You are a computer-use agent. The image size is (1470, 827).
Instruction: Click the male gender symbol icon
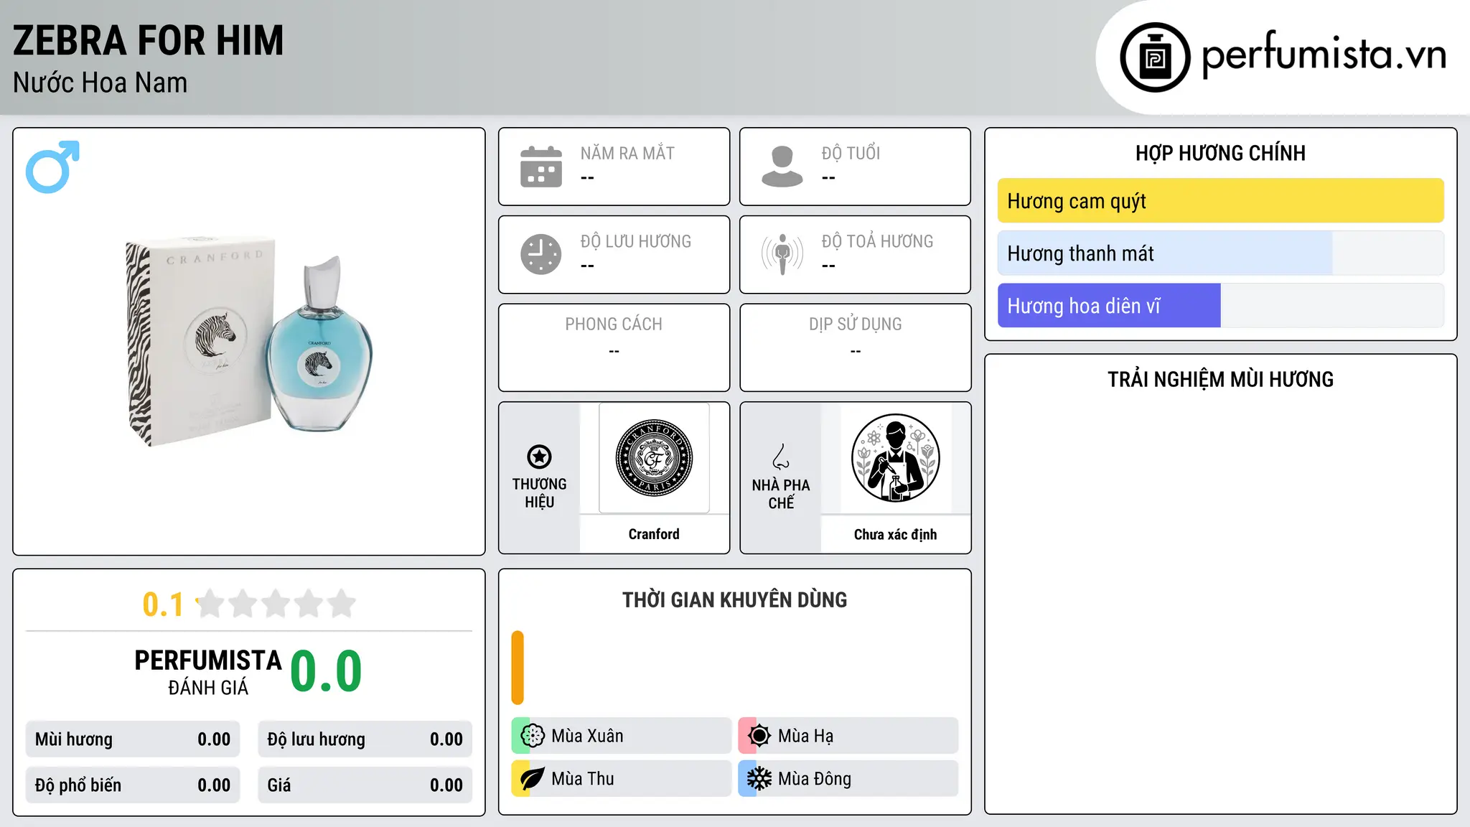click(x=52, y=167)
